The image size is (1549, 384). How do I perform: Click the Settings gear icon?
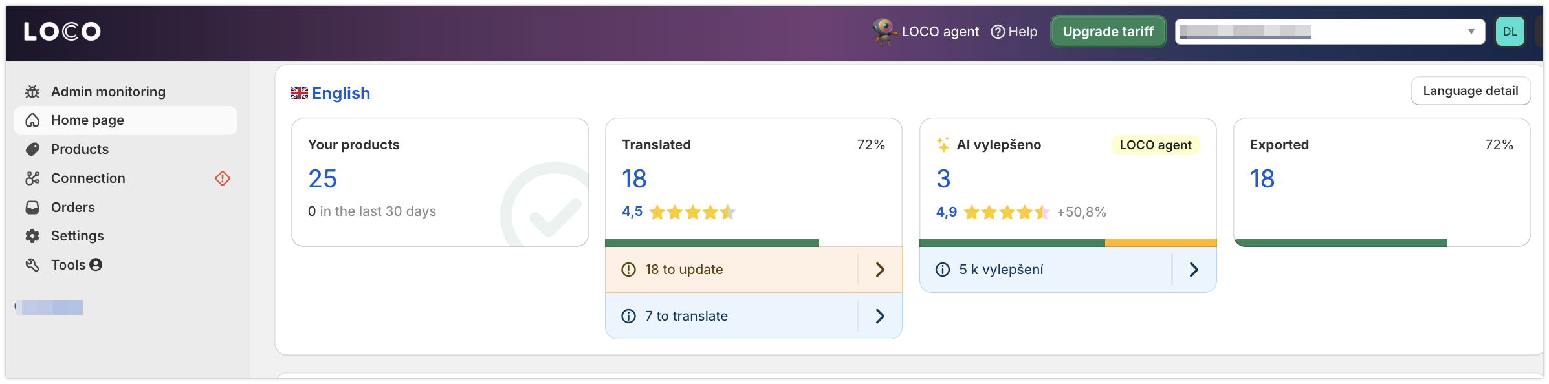(32, 236)
